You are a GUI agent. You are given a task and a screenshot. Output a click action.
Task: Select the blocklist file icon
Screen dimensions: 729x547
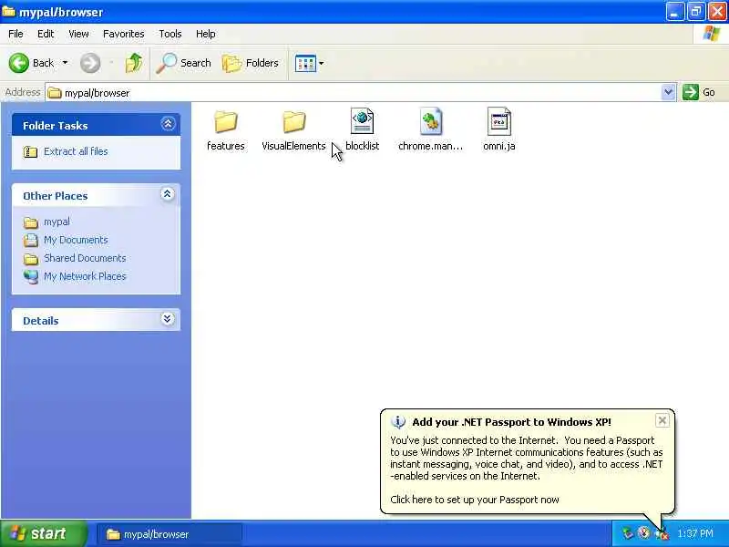(x=362, y=121)
